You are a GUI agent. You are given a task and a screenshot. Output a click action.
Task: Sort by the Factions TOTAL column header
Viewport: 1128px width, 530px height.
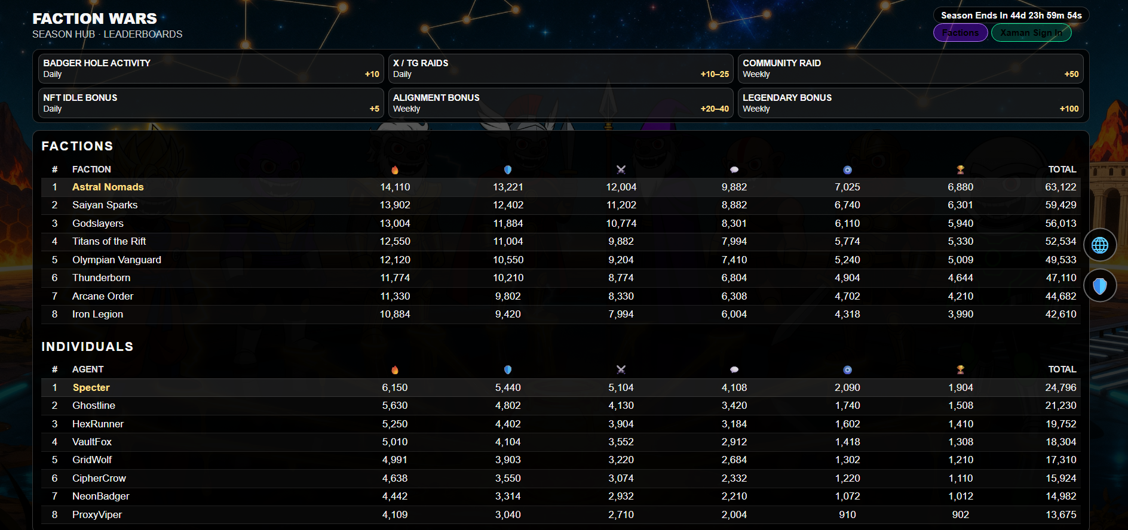pyautogui.click(x=1062, y=170)
